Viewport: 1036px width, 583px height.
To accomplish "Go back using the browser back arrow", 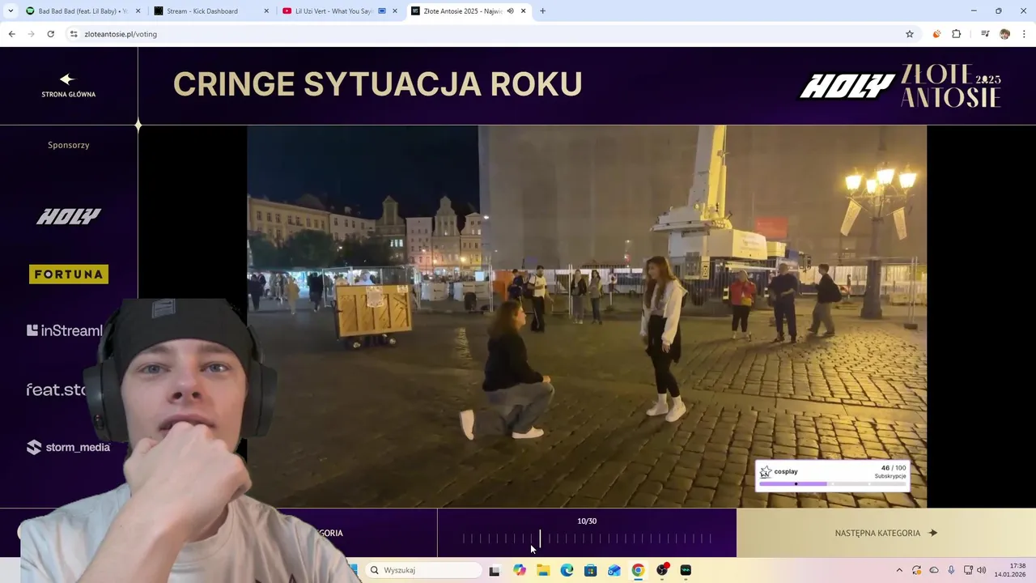I will tap(11, 34).
